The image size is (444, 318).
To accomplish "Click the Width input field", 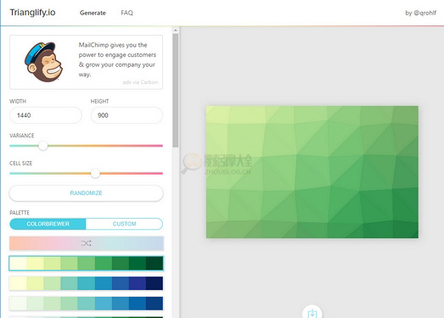I will pyautogui.click(x=46, y=115).
